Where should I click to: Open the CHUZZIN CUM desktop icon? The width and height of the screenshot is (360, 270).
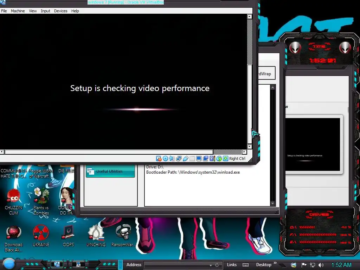(14, 201)
